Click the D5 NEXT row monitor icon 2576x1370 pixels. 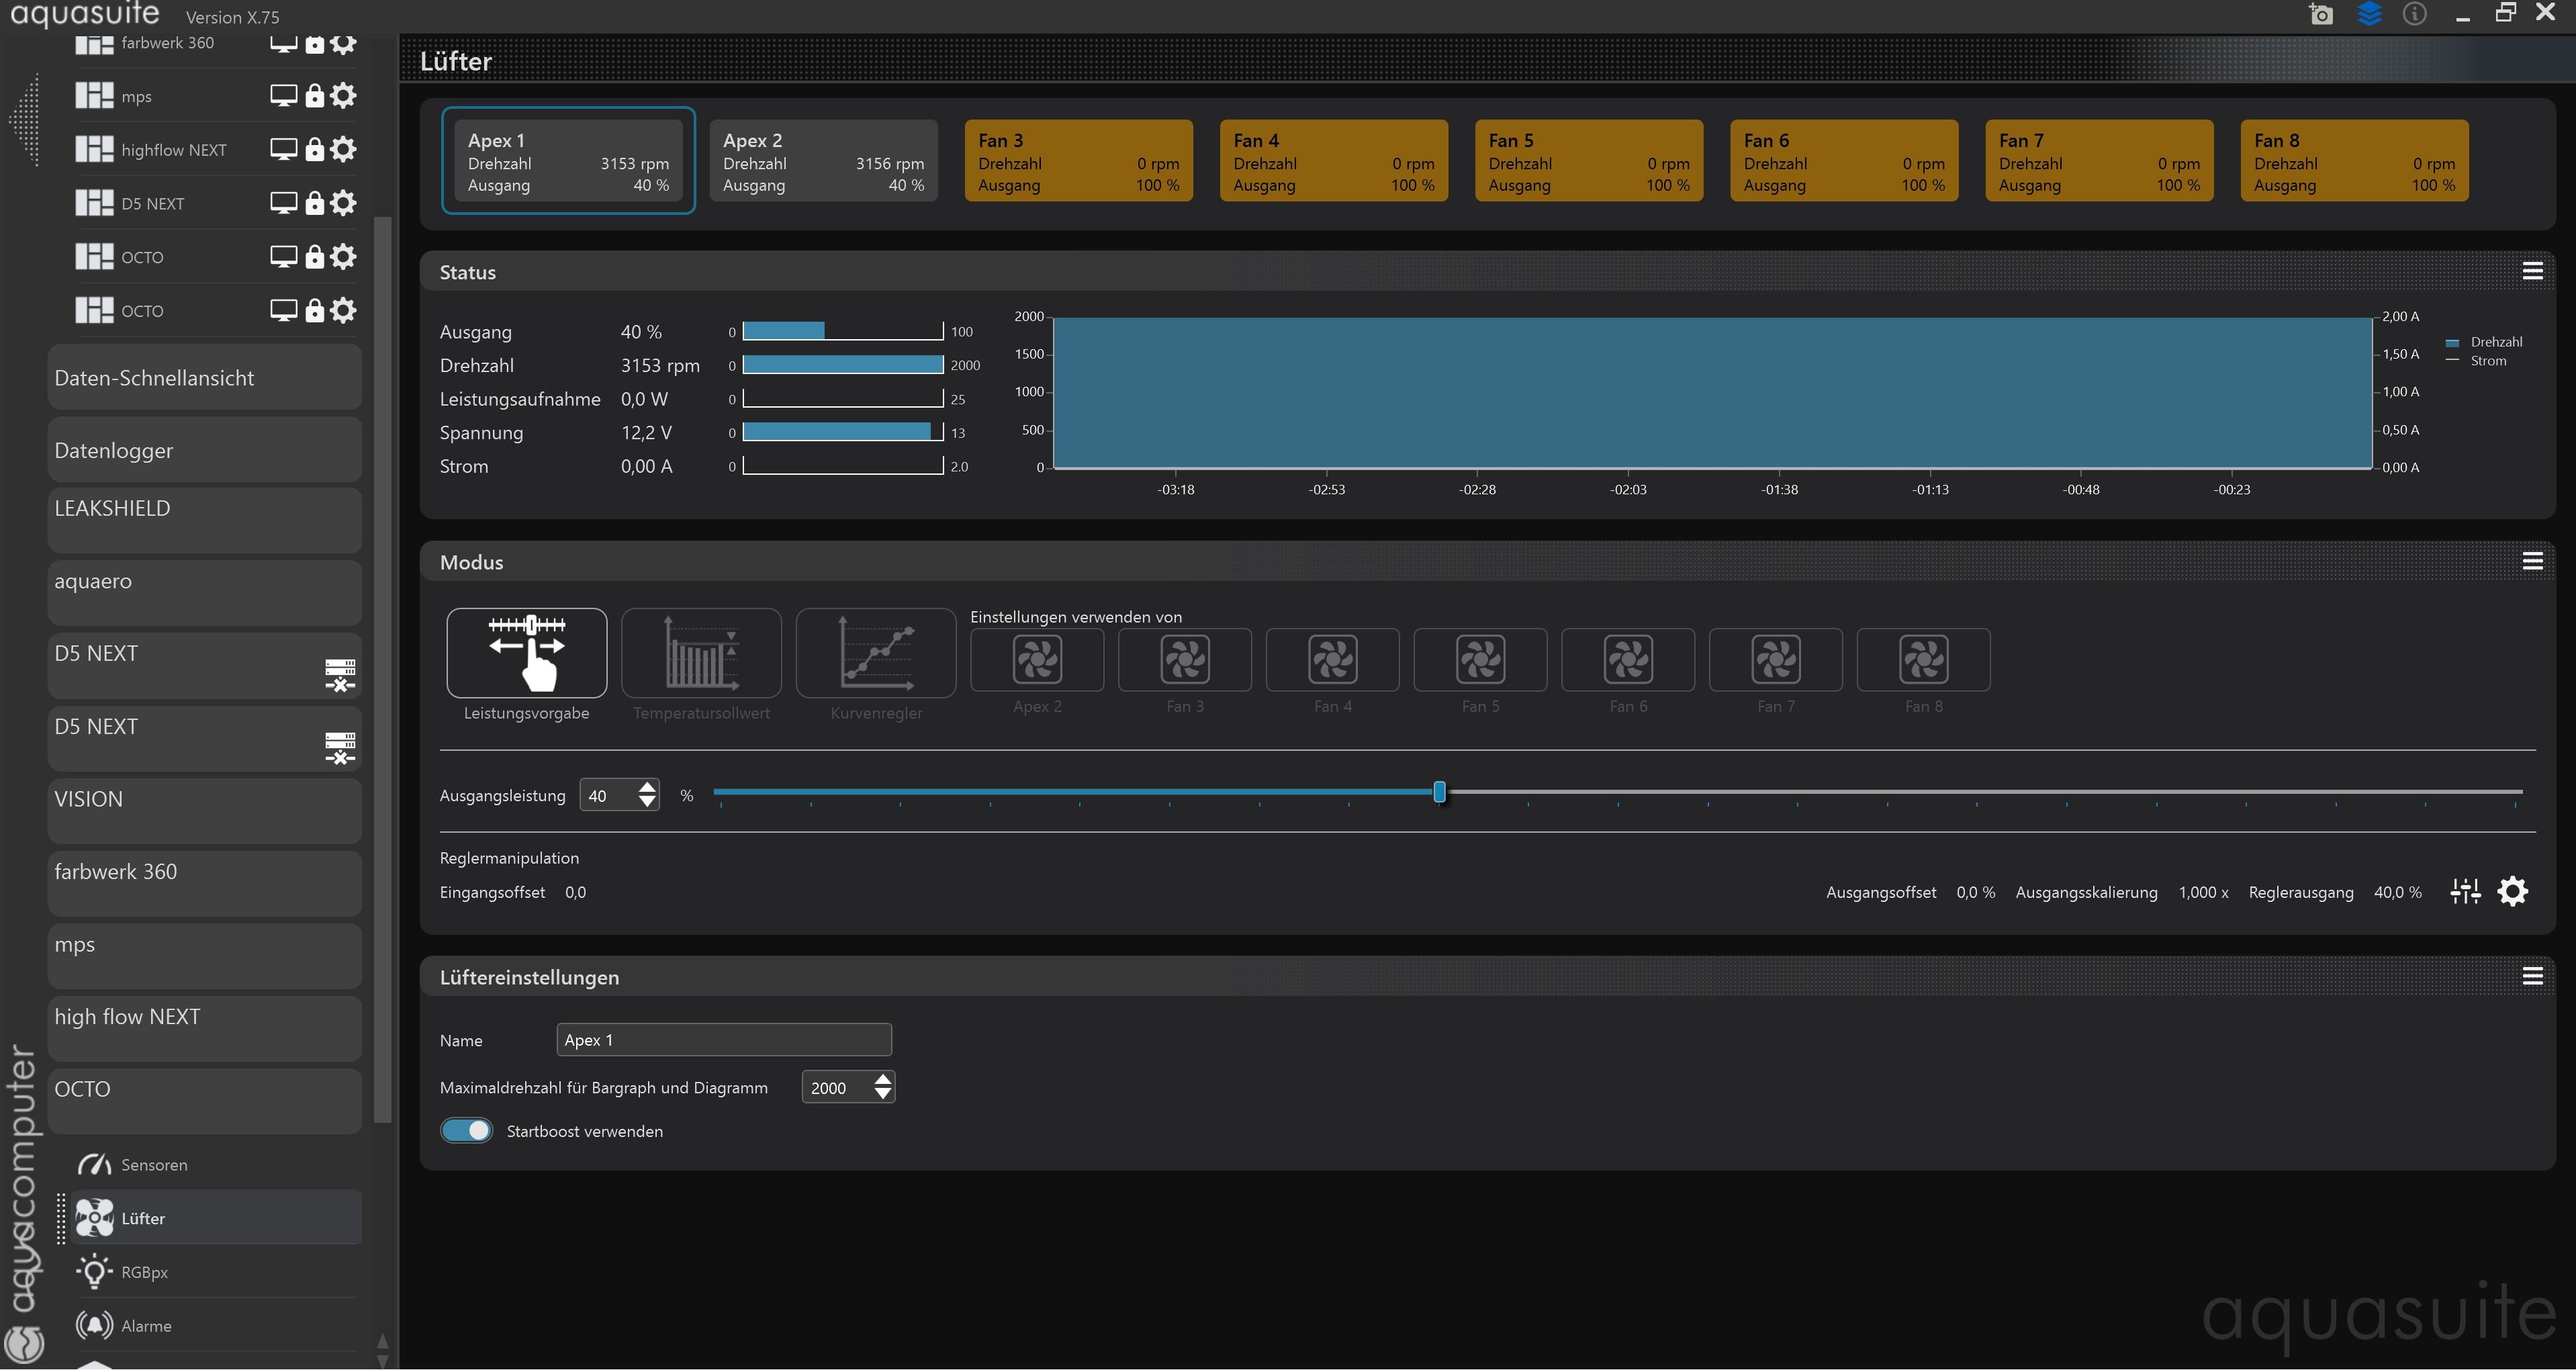pos(284,203)
